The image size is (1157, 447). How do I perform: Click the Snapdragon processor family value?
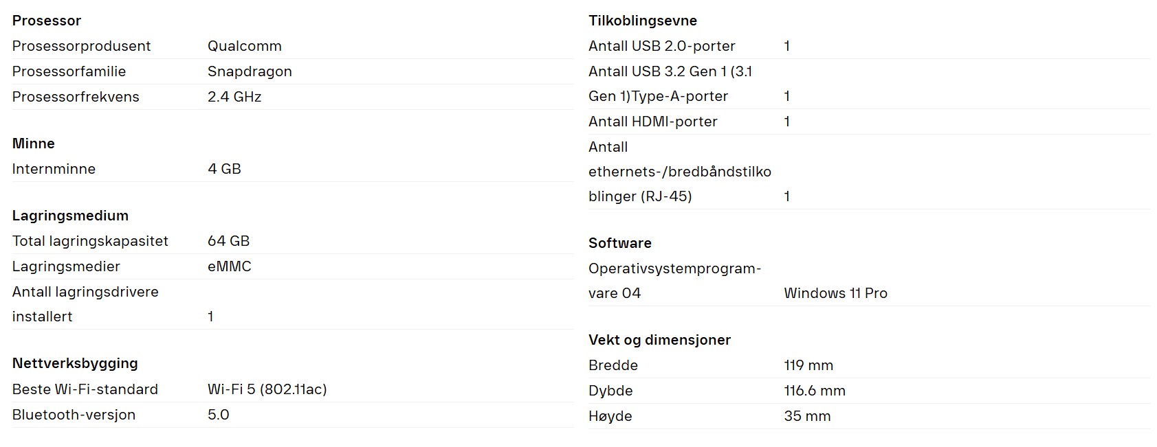[250, 71]
